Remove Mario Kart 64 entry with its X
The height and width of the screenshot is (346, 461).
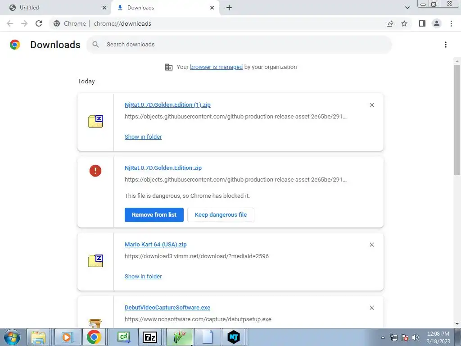click(372, 245)
